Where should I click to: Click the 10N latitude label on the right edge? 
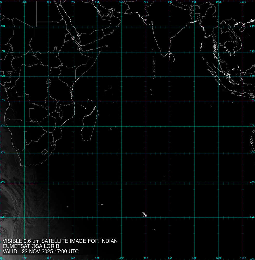(252, 51)
